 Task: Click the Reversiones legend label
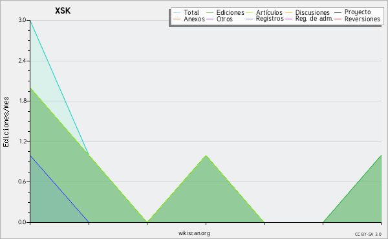pyautogui.click(x=362, y=19)
